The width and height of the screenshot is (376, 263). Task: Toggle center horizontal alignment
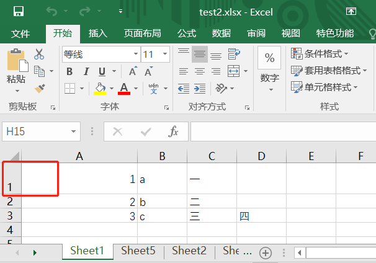click(199, 71)
